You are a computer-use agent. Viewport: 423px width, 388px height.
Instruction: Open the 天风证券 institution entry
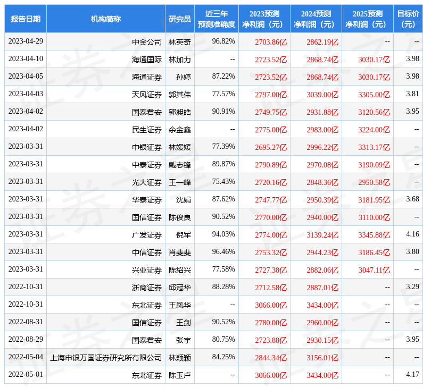click(x=147, y=94)
